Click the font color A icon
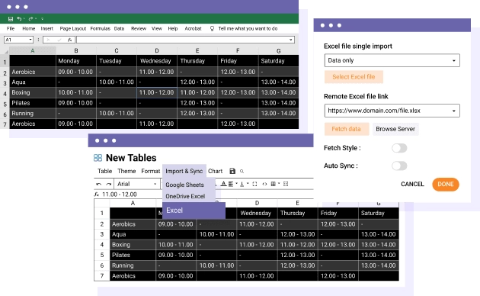This screenshot has width=480, height=296. click(223, 184)
